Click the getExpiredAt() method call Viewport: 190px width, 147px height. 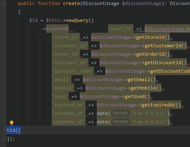(x=161, y=105)
